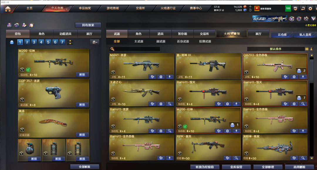This screenshot has height=170, width=317.
Task: Click the crosshair circle icon below the top bar
Action: 299,19
